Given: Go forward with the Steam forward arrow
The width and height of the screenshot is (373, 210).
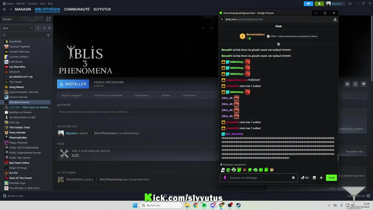Looking at the screenshot, I should (x=10, y=9).
